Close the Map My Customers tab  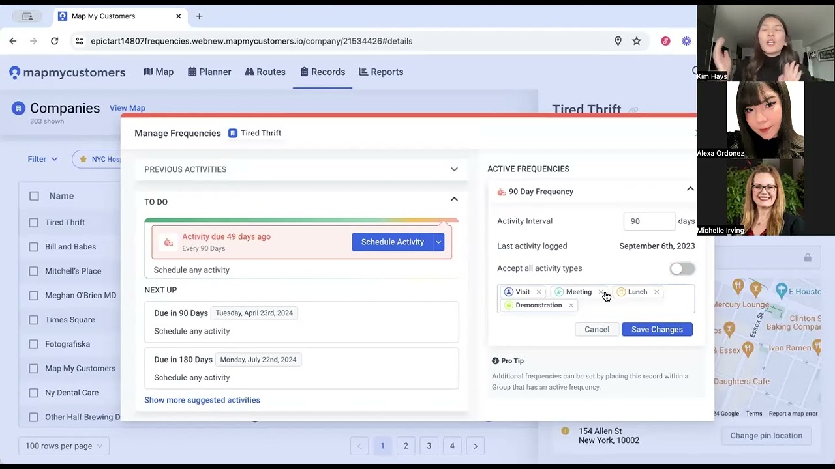tap(178, 16)
